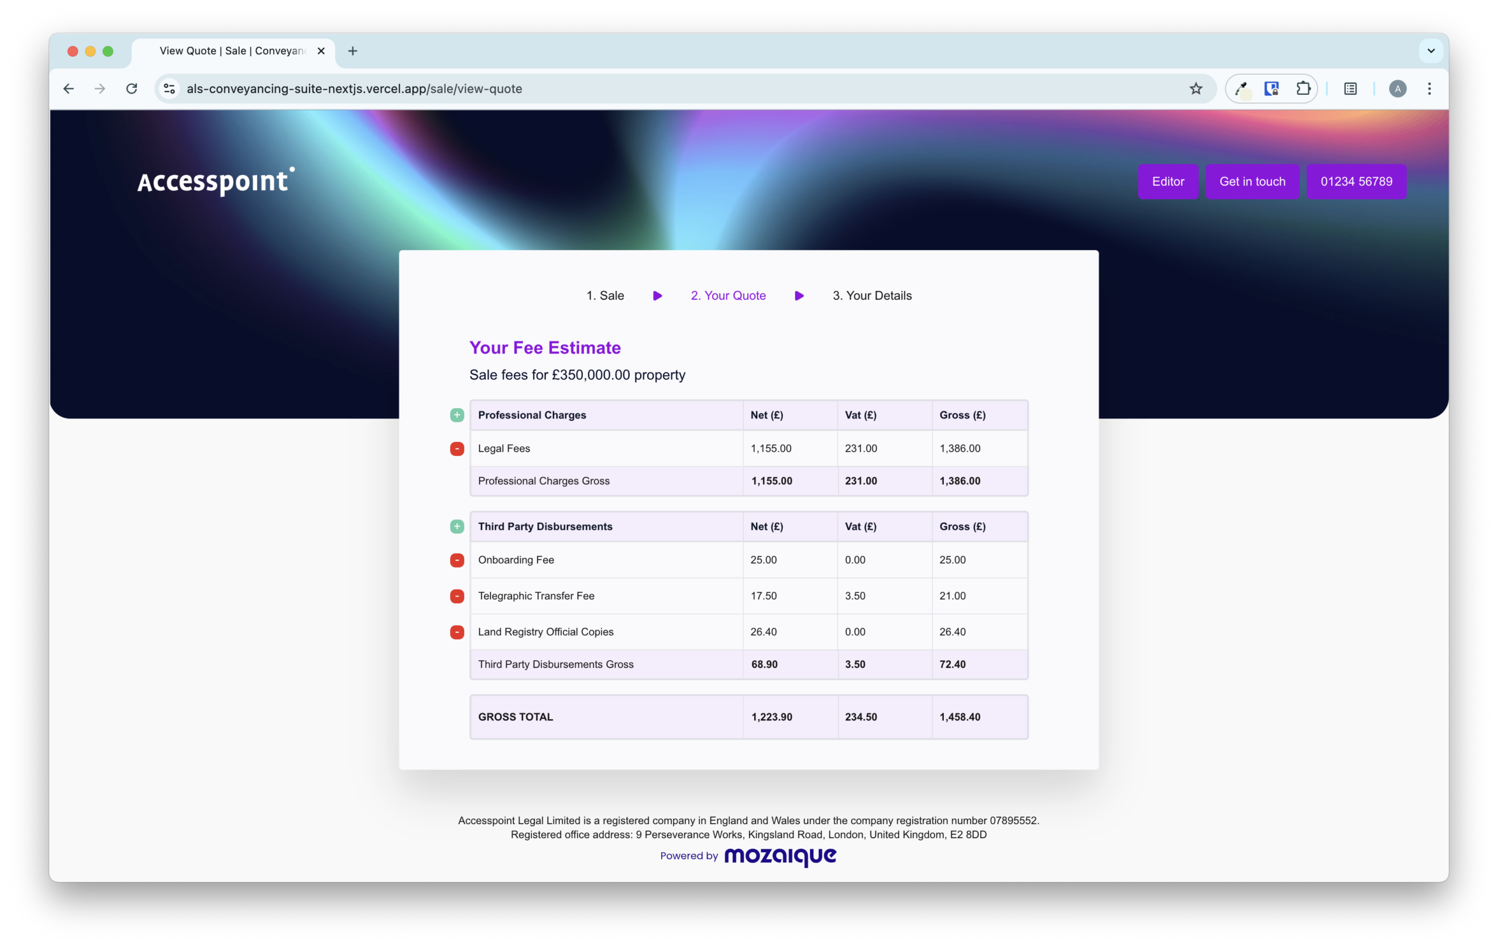Image resolution: width=1498 pixels, height=947 pixels.
Task: Remove the Telegraphic Transfer Fee row
Action: click(456, 596)
